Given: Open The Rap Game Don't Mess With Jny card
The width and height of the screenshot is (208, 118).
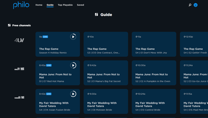Looking at the screenshot, I should click(154, 44).
